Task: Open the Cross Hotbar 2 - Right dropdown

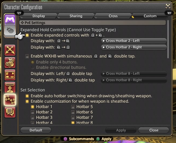Action: pos(134,47)
